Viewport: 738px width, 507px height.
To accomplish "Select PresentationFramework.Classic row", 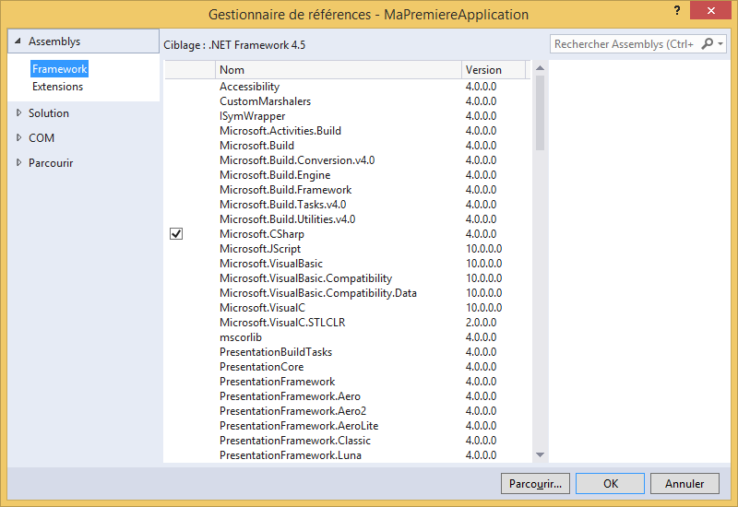I will (348, 441).
